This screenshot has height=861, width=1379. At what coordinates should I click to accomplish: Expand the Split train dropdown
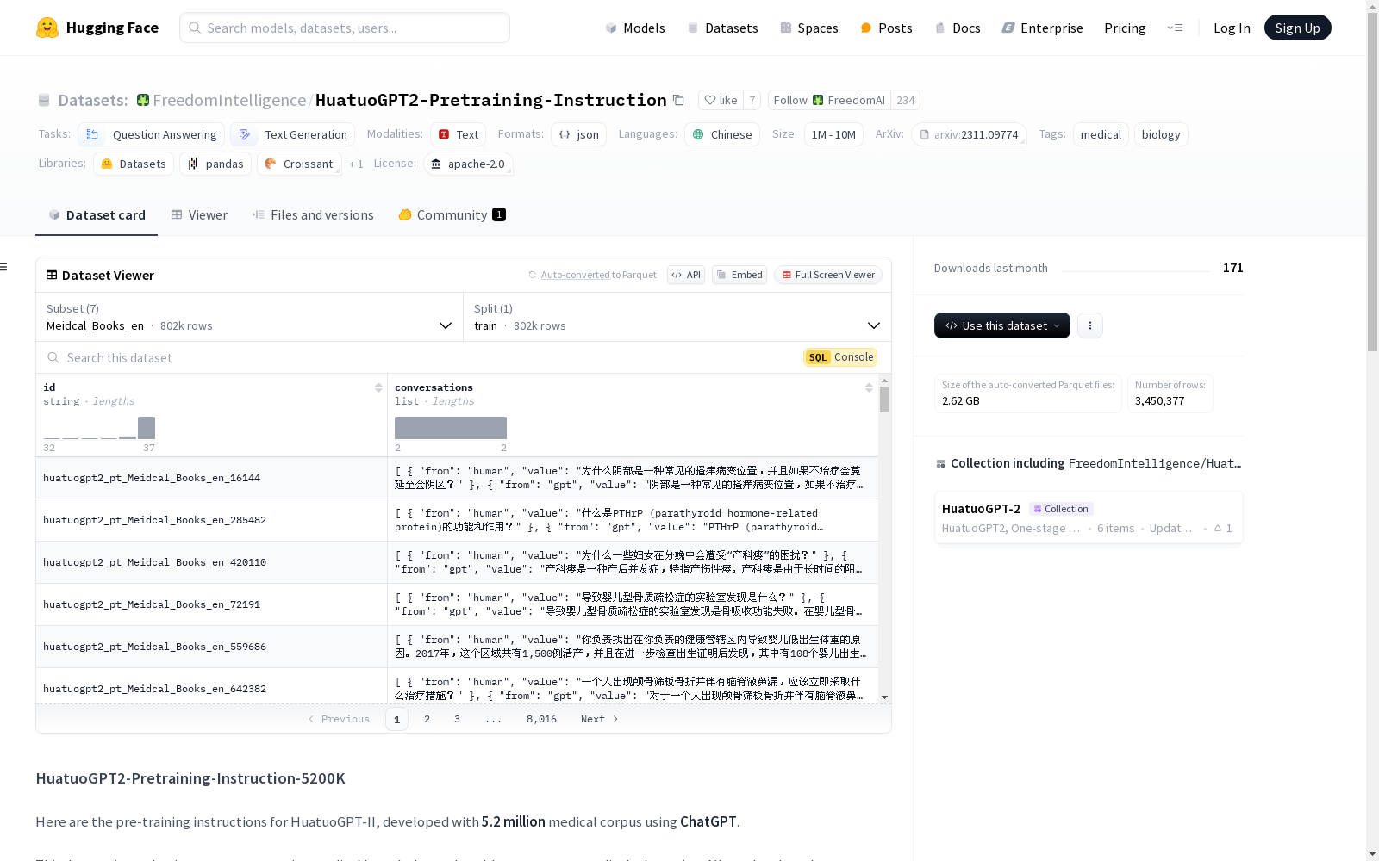tap(677, 317)
